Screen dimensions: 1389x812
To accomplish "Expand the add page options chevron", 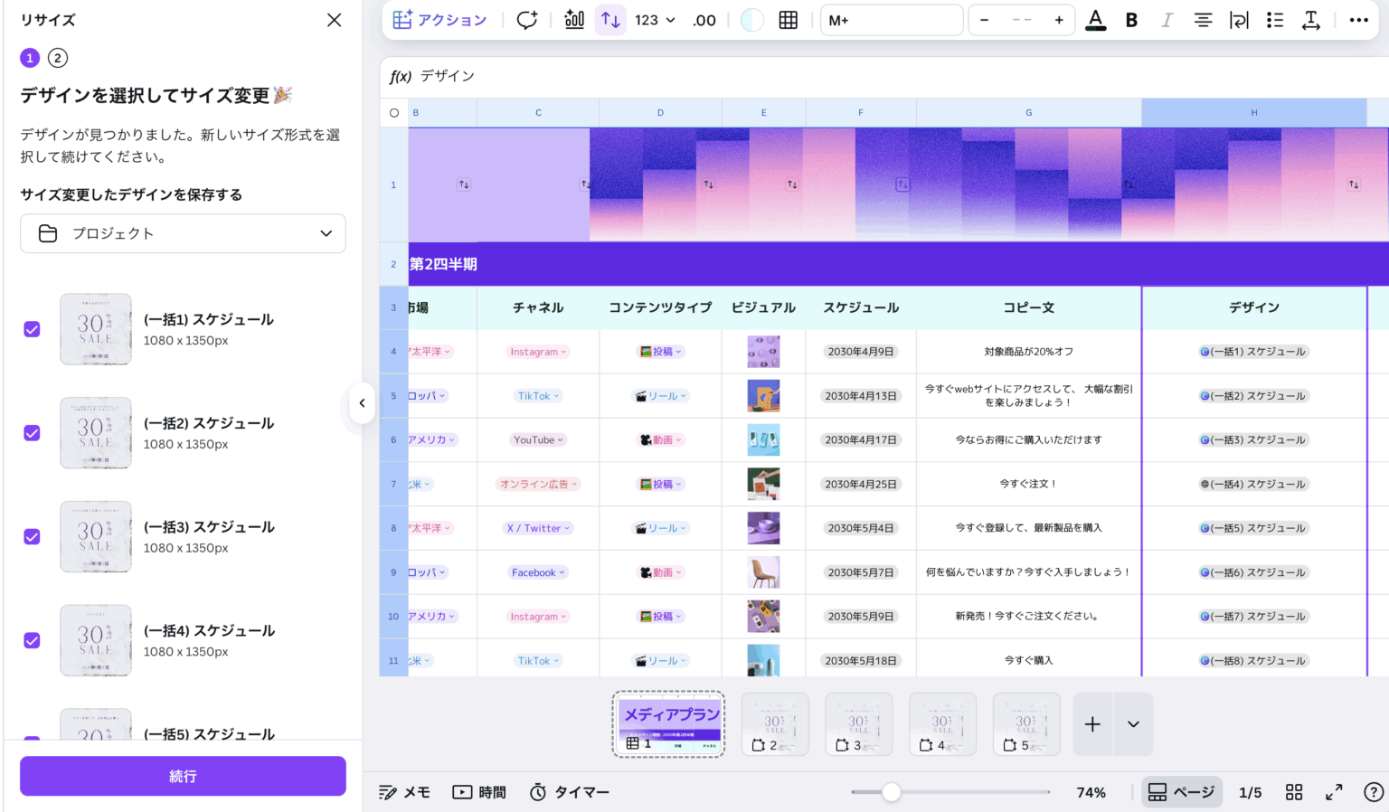I will (x=1133, y=724).
